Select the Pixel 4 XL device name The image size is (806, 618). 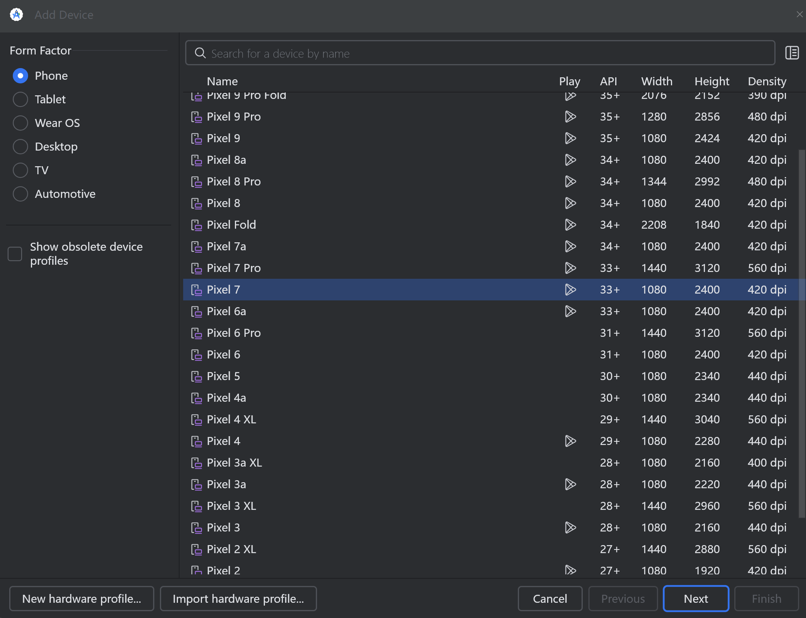coord(231,419)
